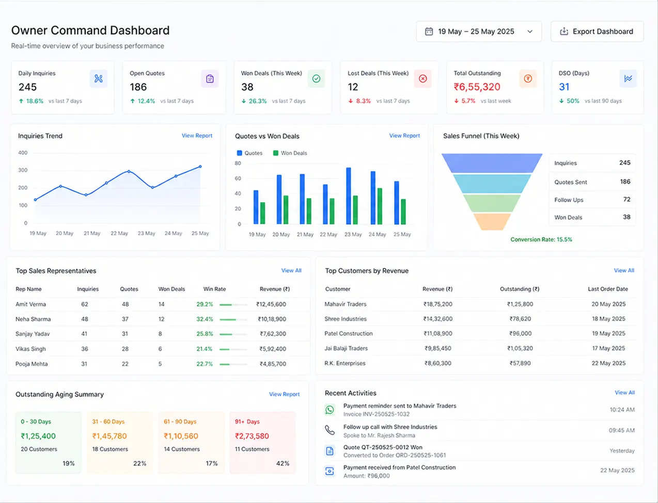Open View All for Top Customers by Revenue
The image size is (658, 503).
point(624,270)
